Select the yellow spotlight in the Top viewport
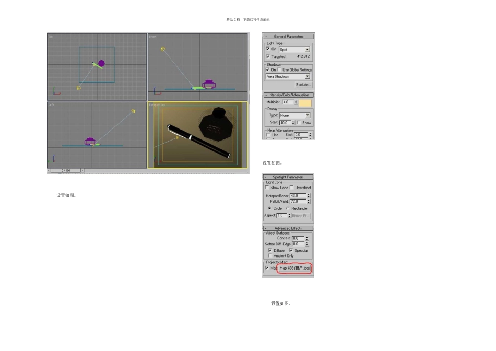The width and height of the screenshot is (496, 351). (x=79, y=88)
